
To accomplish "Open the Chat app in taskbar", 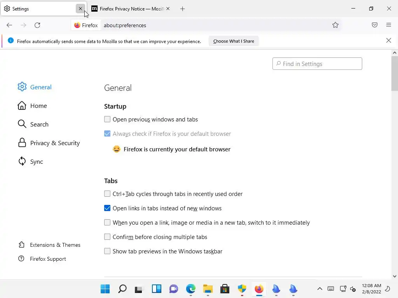I will [174, 289].
